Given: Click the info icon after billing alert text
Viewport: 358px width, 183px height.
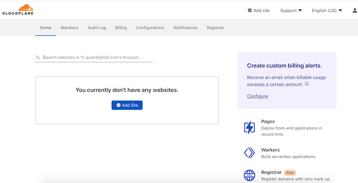Looking at the screenshot, I should tap(307, 84).
